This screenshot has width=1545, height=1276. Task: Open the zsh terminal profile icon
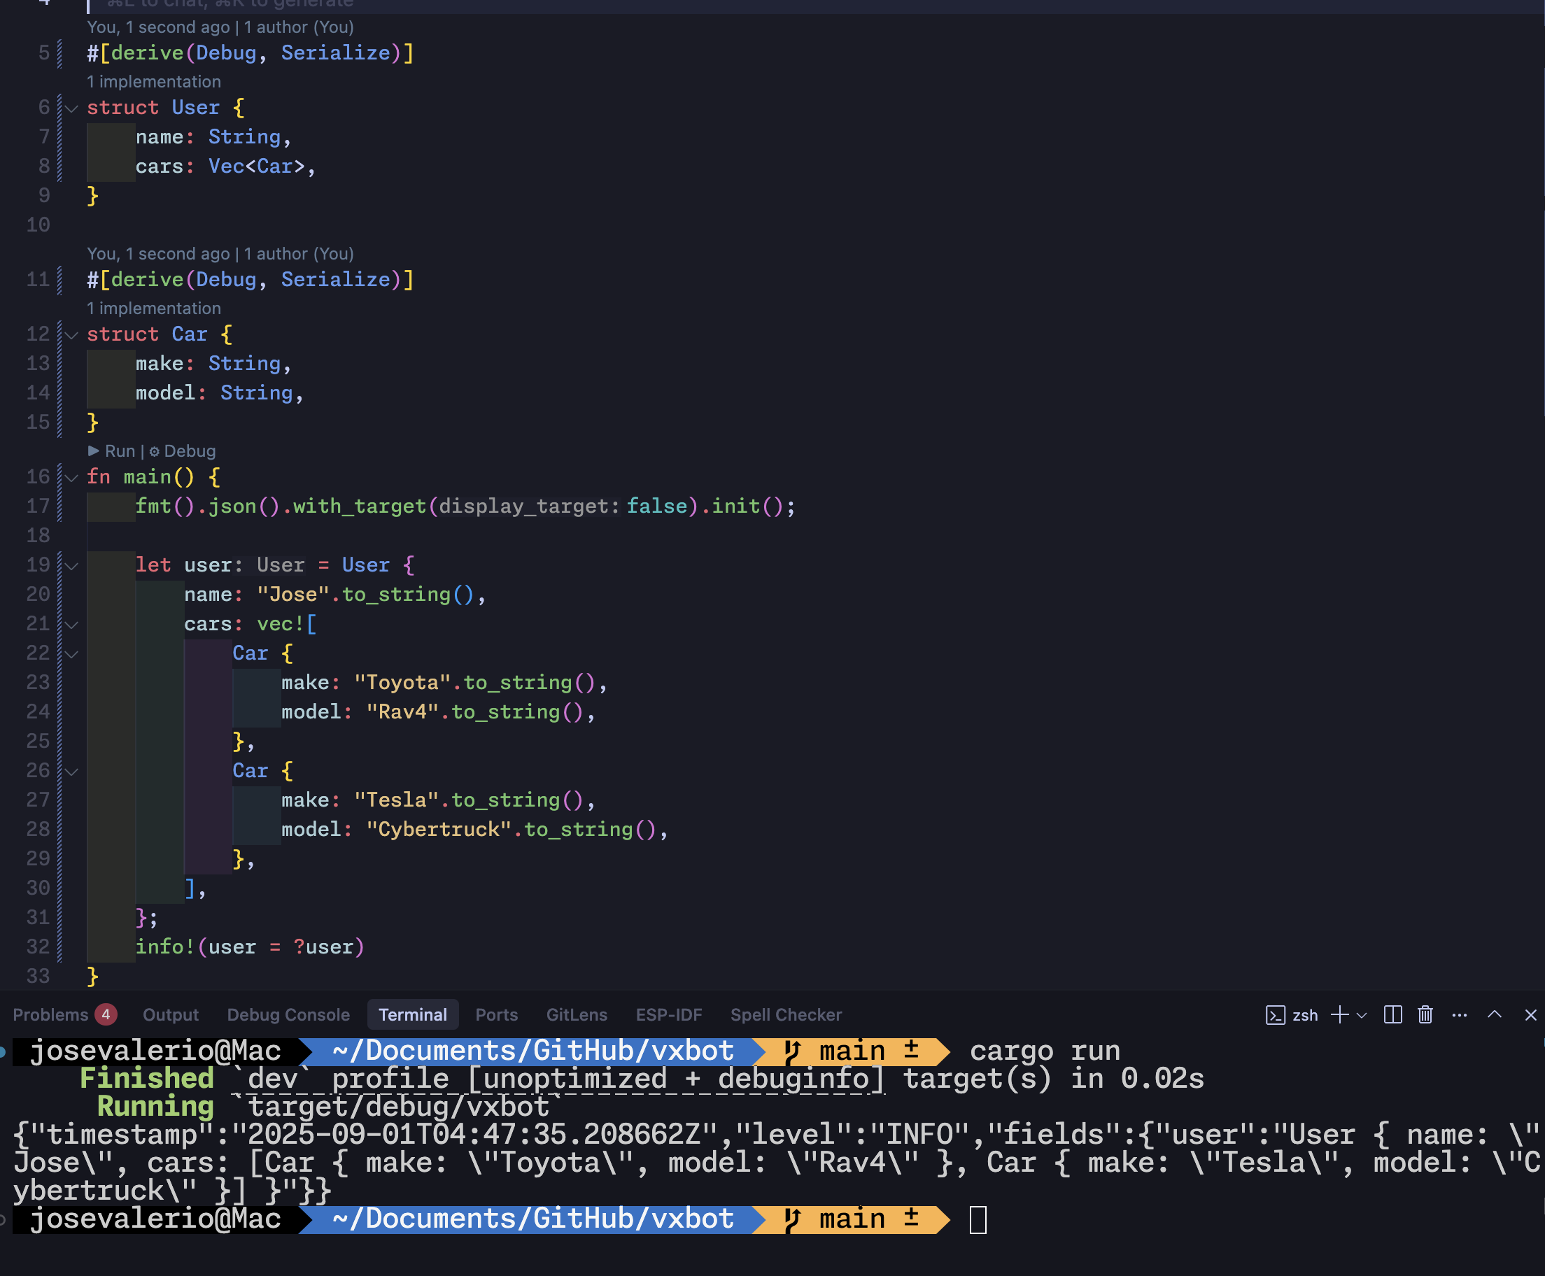[x=1275, y=1015]
